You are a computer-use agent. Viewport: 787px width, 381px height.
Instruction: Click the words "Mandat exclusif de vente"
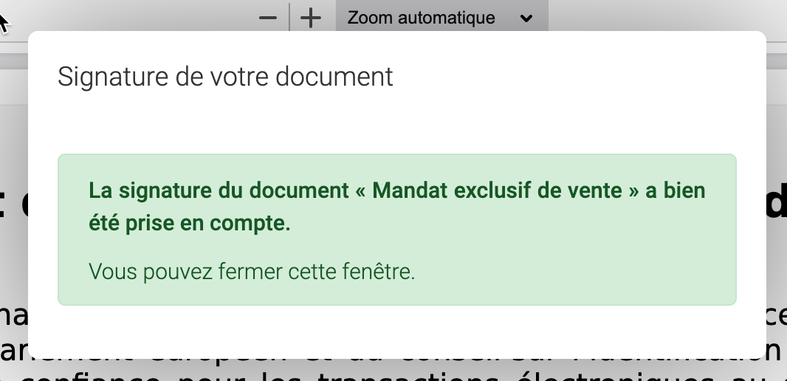[x=497, y=190]
